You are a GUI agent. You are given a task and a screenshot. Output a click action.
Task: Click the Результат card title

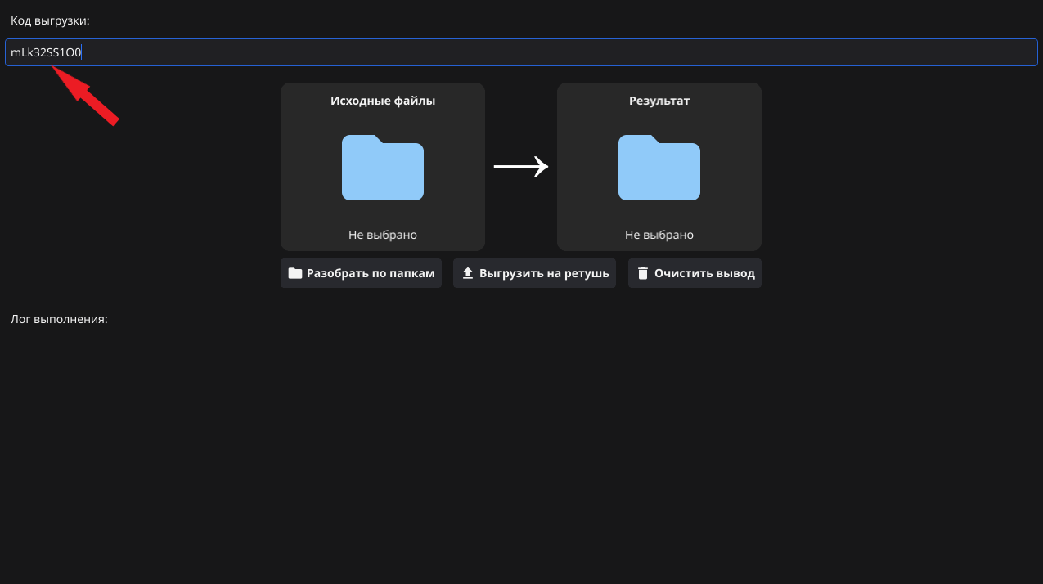[x=659, y=101]
